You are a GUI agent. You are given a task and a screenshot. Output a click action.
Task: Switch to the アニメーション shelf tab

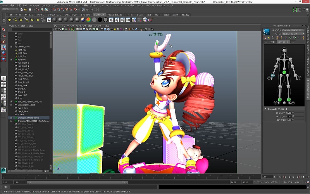point(71,15)
